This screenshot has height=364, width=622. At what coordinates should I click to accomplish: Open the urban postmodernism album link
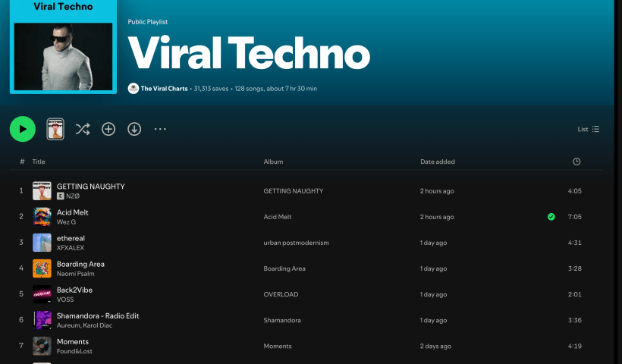pos(296,243)
